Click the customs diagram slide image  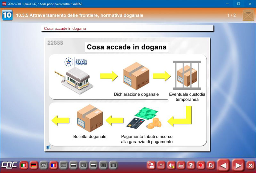point(127,94)
